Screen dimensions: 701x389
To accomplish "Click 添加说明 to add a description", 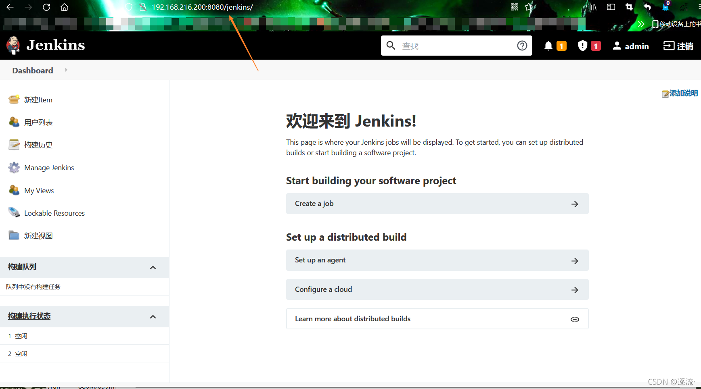I will point(680,94).
